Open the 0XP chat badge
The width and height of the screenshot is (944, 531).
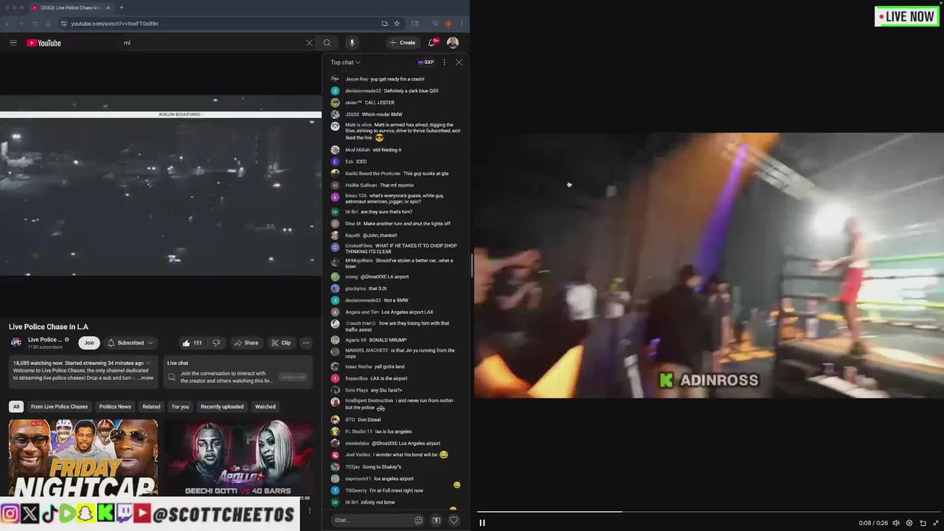click(x=426, y=63)
